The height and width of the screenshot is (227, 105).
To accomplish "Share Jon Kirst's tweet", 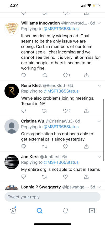I will click(x=86, y=177).
